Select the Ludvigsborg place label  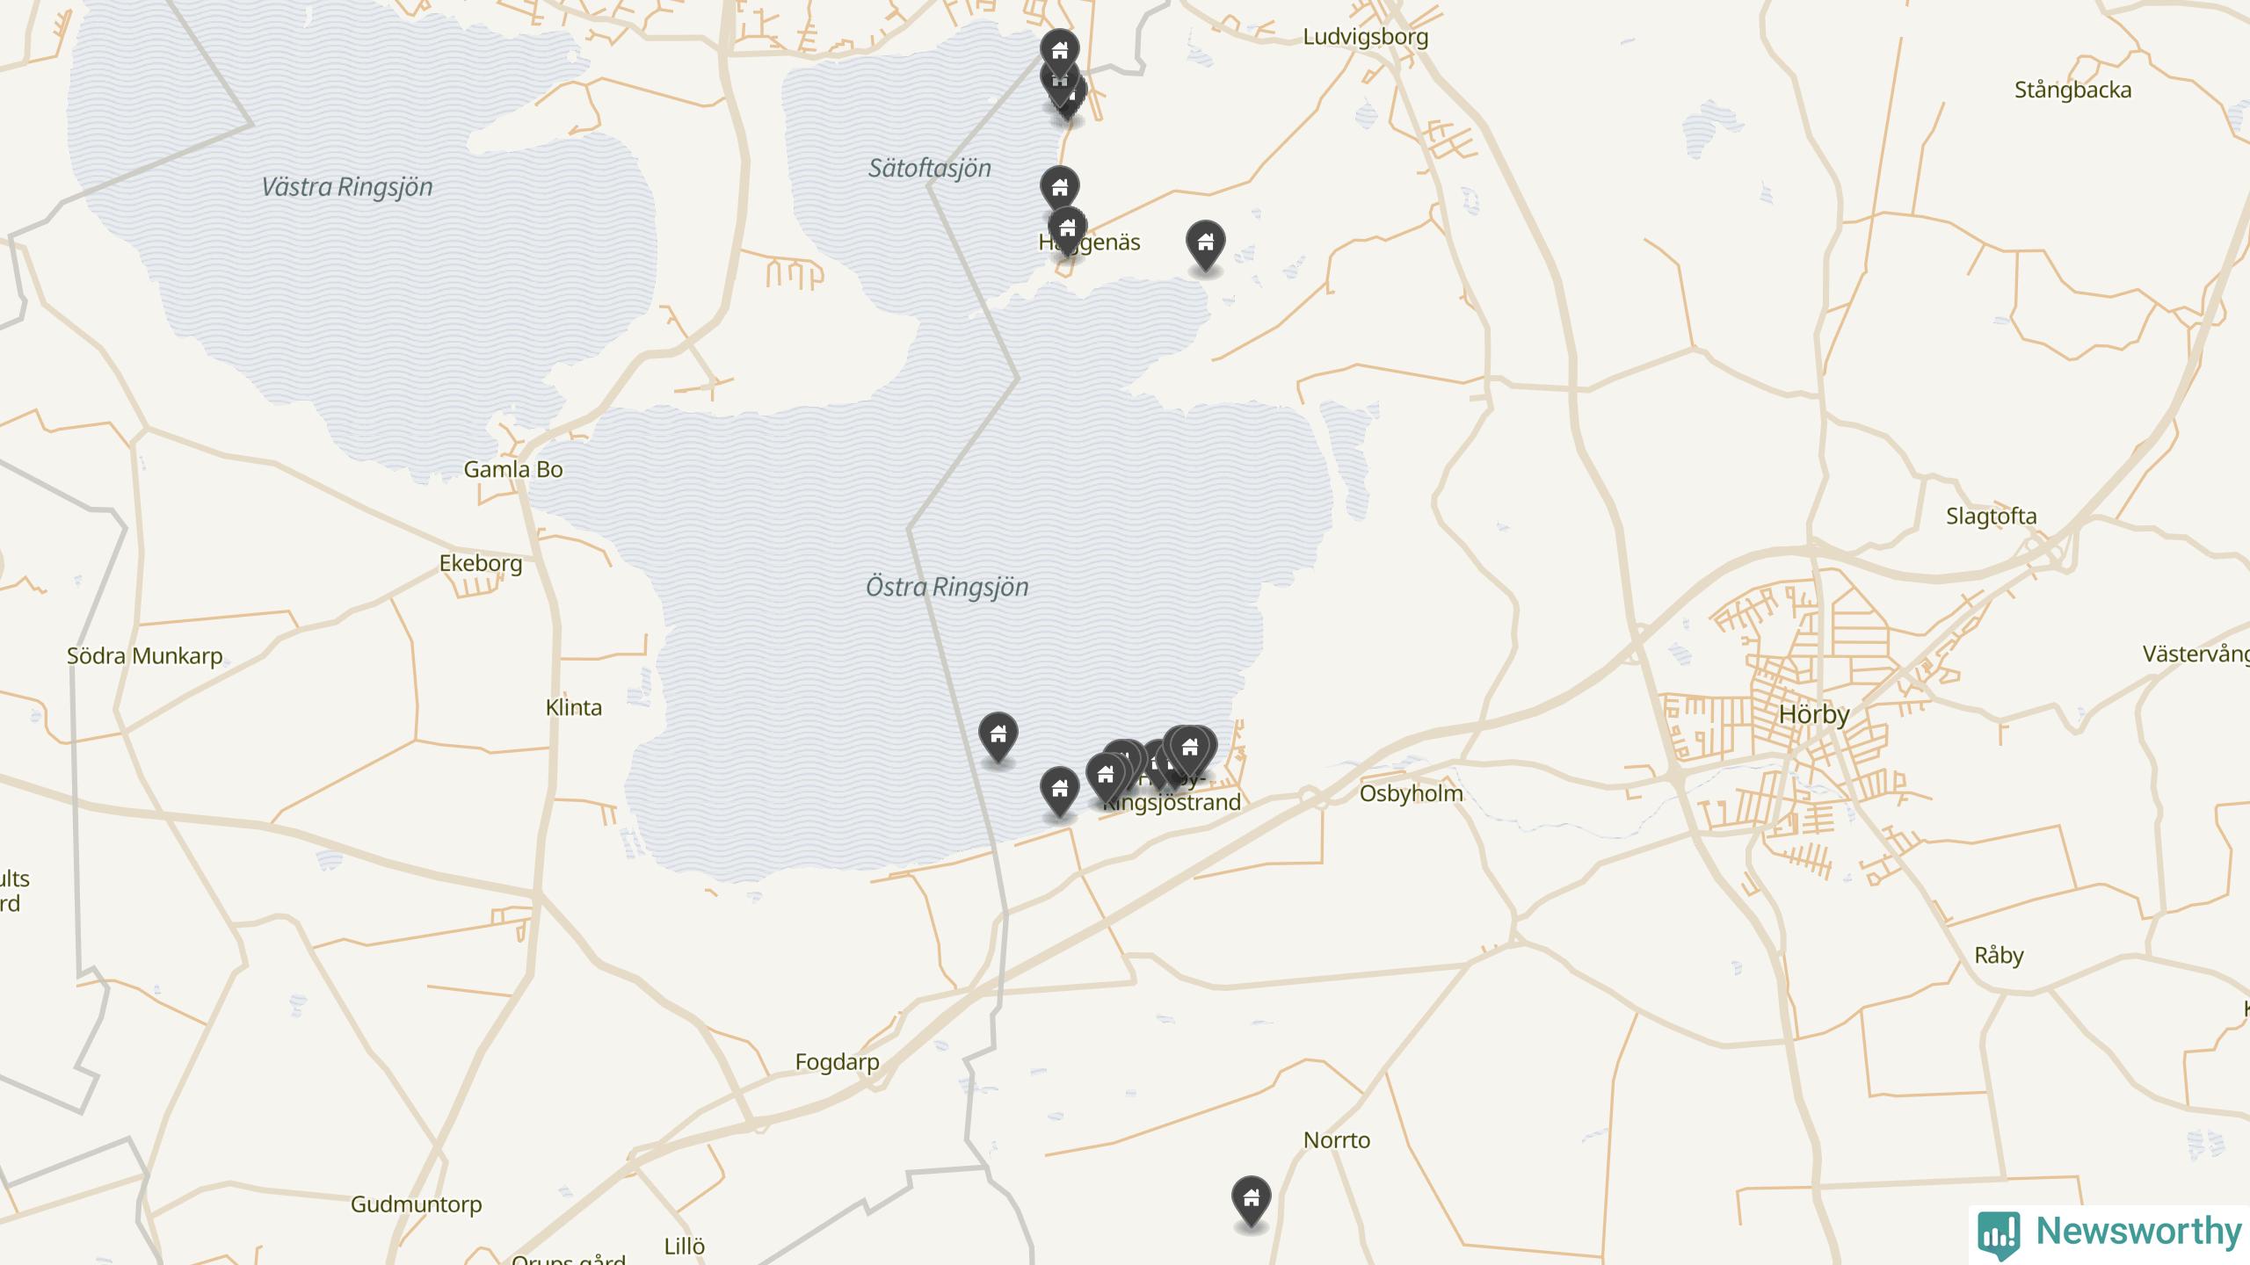[1365, 37]
